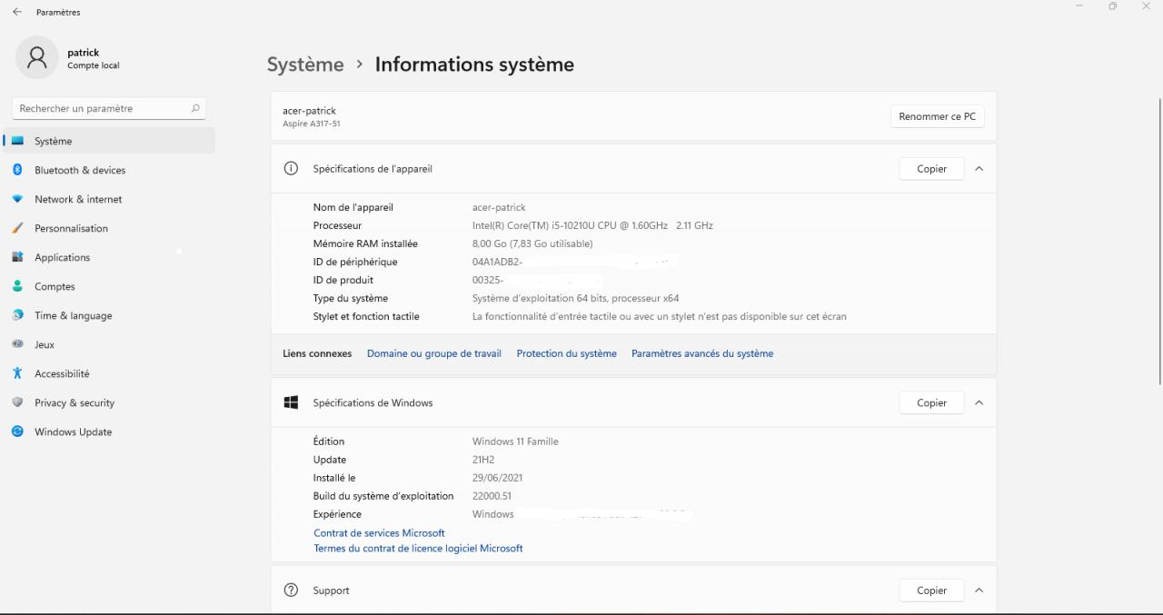
Task: Open Bluetooth & devices settings
Action: coord(80,170)
